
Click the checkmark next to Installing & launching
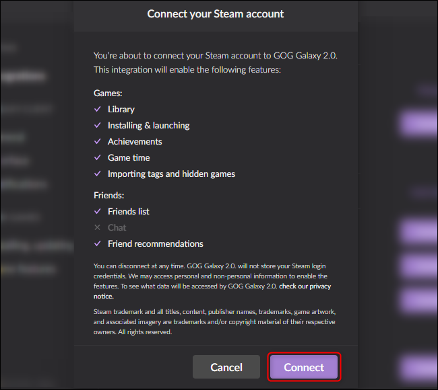pyautogui.click(x=97, y=126)
